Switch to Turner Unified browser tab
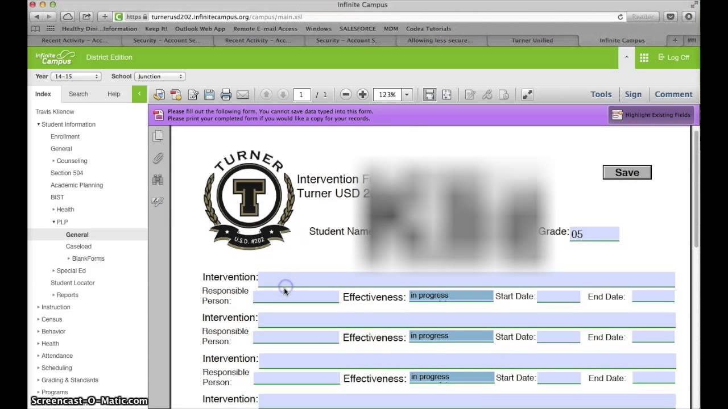Viewport: 728px width, 409px height. [x=532, y=40]
